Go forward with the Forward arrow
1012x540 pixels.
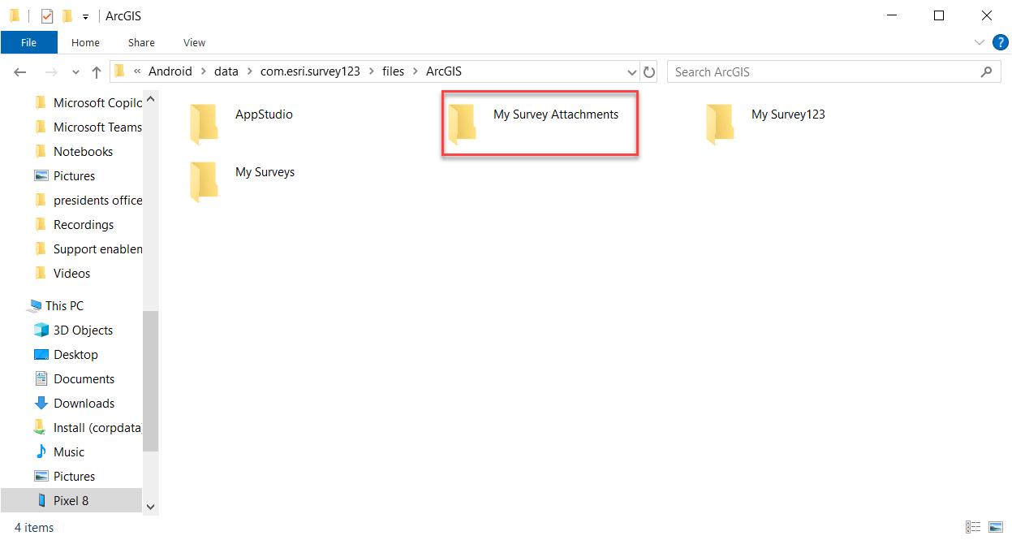50,72
